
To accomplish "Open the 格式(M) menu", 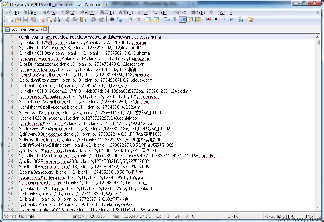I will point(88,13).
